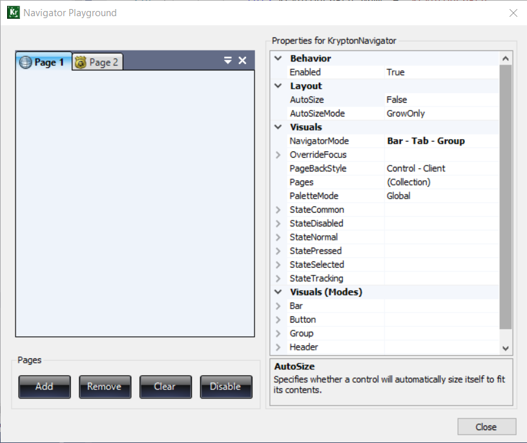Select the Enabled property value True
The height and width of the screenshot is (443, 527).
442,72
